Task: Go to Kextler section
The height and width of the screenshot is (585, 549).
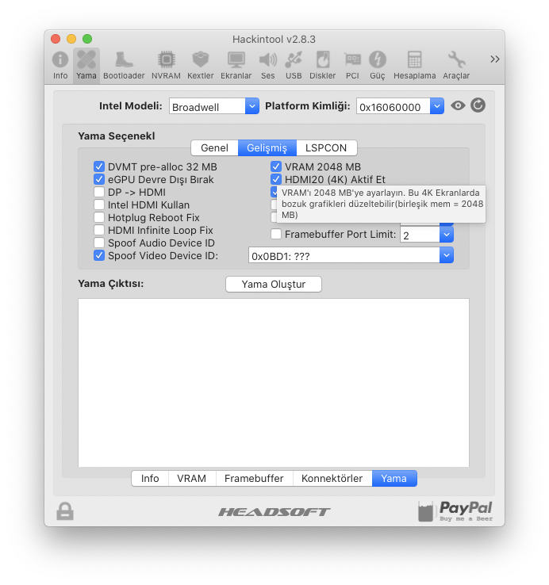Action: (x=201, y=64)
